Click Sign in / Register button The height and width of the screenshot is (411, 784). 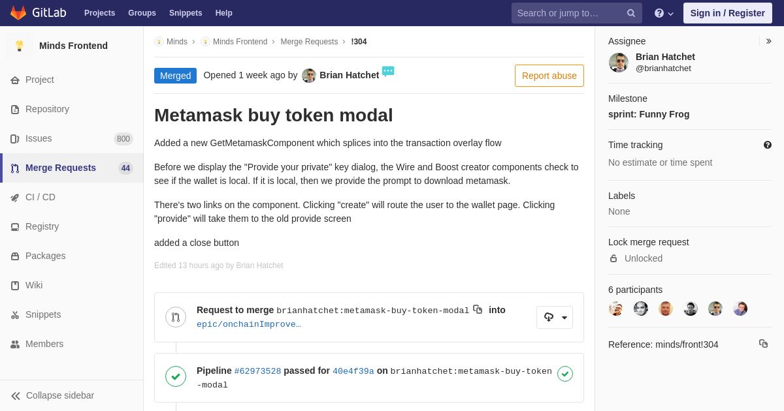[x=728, y=13]
